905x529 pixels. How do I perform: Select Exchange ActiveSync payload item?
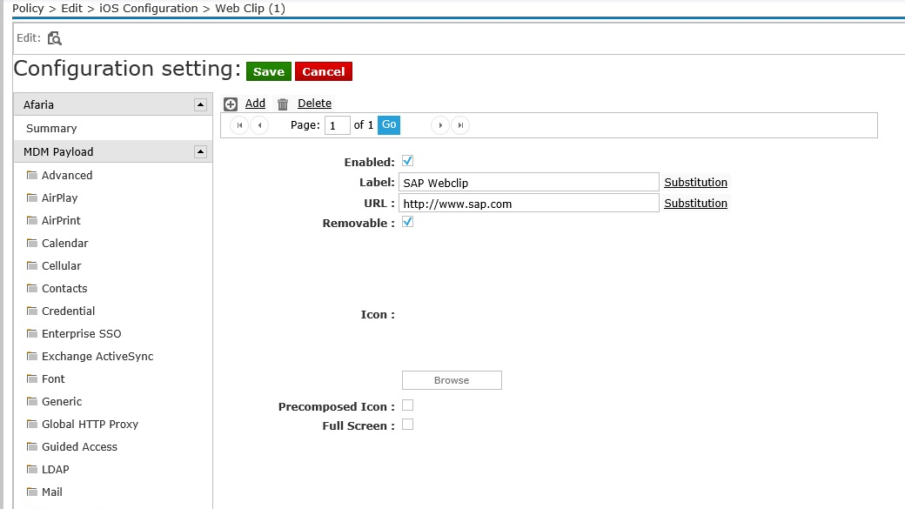tap(97, 356)
